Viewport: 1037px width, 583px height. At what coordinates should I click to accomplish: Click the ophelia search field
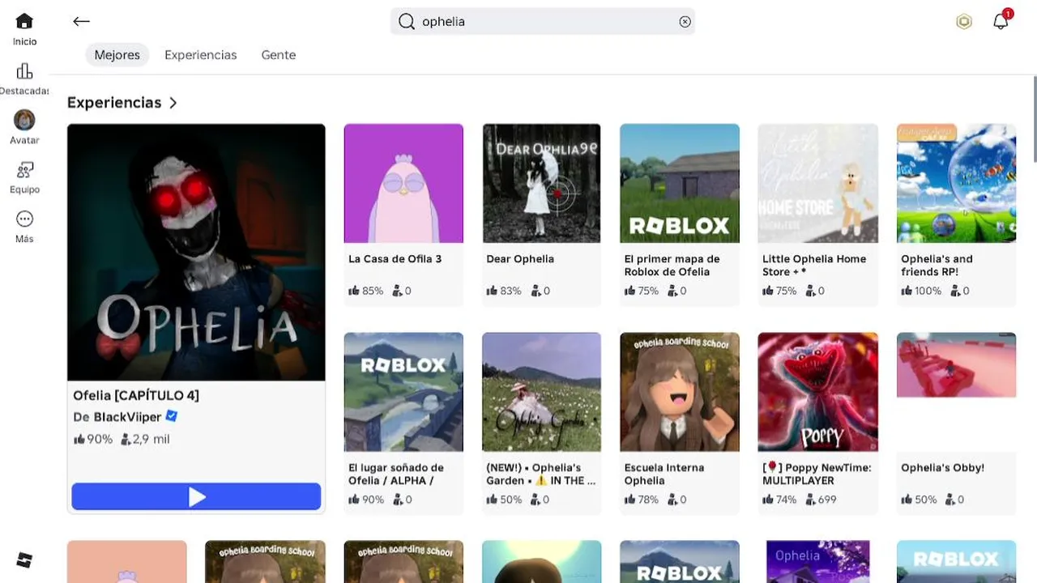coord(543,22)
